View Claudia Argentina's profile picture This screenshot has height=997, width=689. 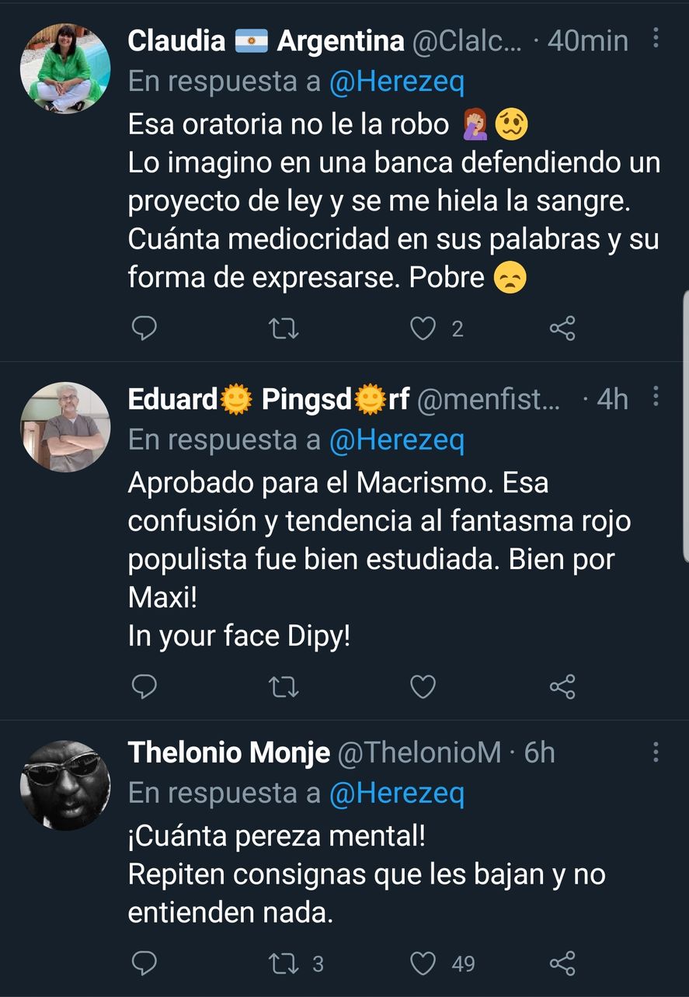tap(65, 68)
